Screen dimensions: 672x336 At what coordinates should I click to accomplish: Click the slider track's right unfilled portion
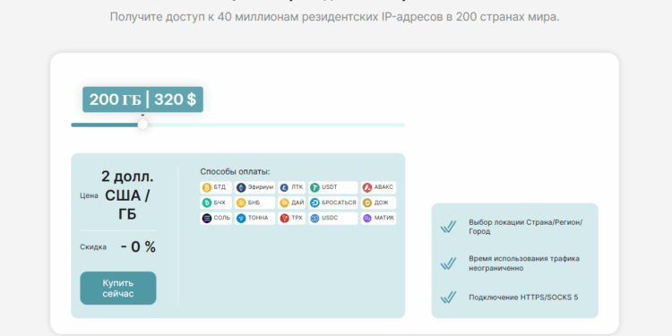(x=277, y=125)
